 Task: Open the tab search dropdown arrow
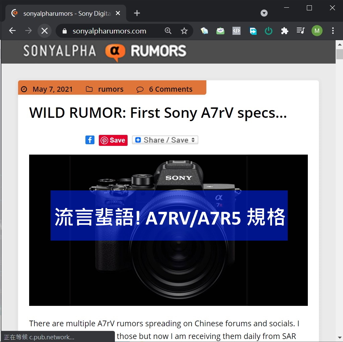pyautogui.click(x=264, y=13)
